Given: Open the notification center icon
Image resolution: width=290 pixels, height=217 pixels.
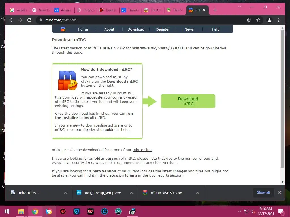Looking at the screenshot, I should coord(281,211).
